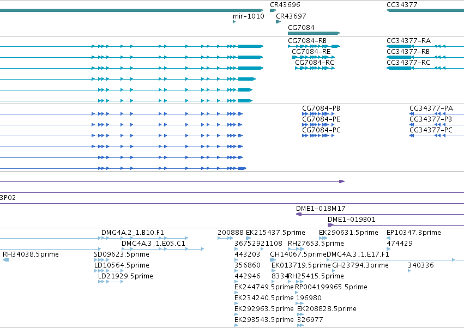Click the RH34038.5prime label
The image size is (464, 328).
click(31, 254)
